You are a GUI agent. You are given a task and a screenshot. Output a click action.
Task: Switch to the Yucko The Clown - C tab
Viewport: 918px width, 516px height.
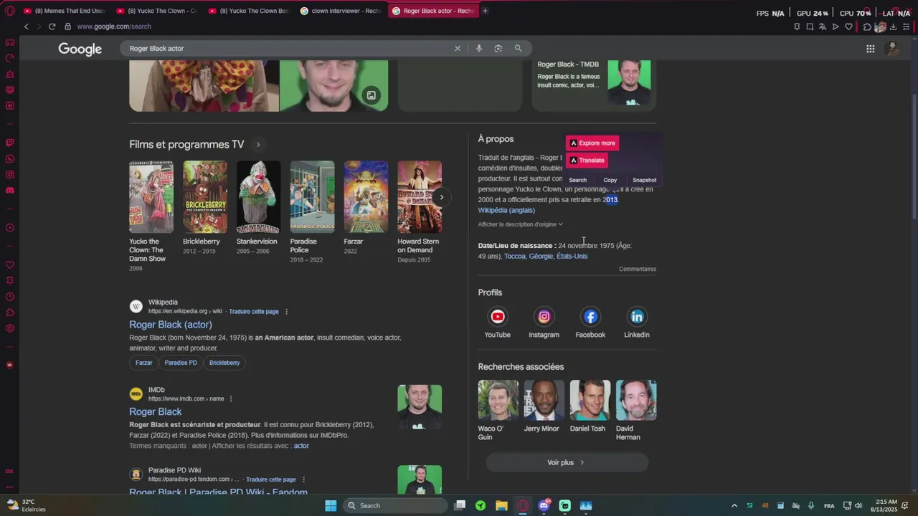click(156, 11)
